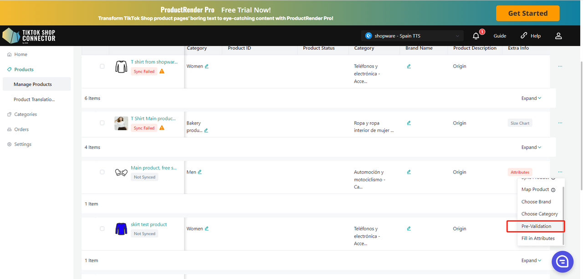The height and width of the screenshot is (279, 583).
Task: Tick the checkbox for skirt test product
Action: [x=102, y=229]
